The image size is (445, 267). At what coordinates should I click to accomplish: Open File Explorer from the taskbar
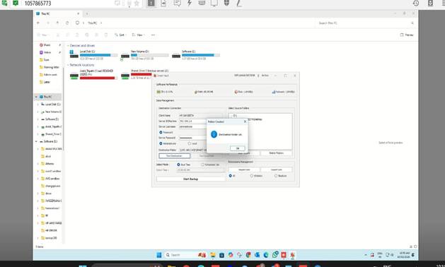pos(213,255)
